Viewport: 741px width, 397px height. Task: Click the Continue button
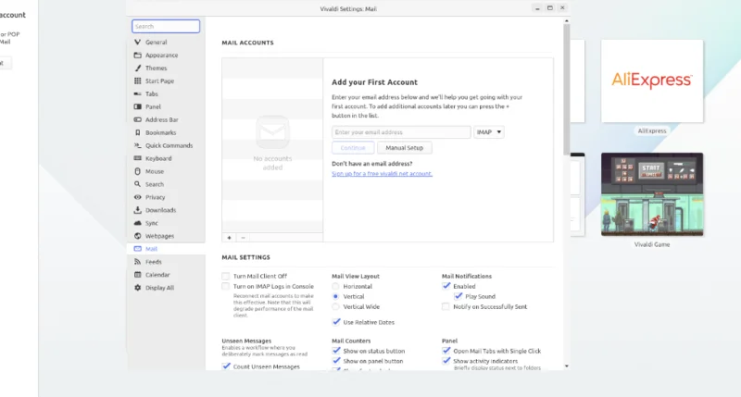[353, 148]
